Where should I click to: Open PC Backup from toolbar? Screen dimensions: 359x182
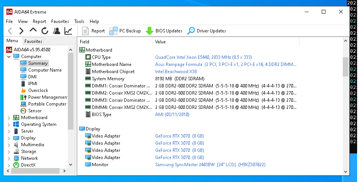click(125, 31)
